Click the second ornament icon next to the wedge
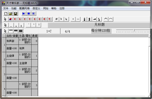This screenshot has width=152, height=99. pos(89,19)
